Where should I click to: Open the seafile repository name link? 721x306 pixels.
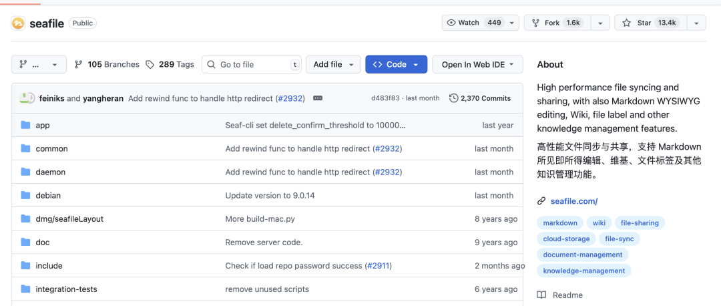(47, 23)
